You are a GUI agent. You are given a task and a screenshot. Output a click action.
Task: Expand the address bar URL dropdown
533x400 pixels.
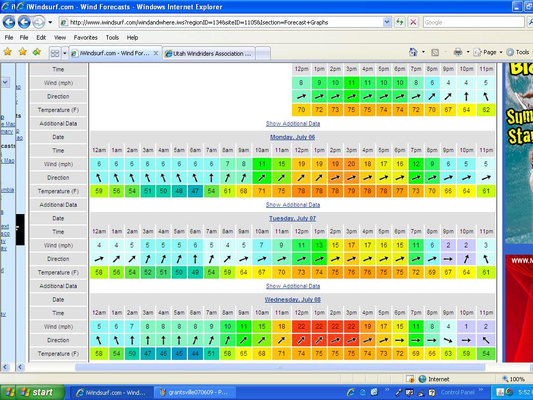pyautogui.click(x=387, y=22)
